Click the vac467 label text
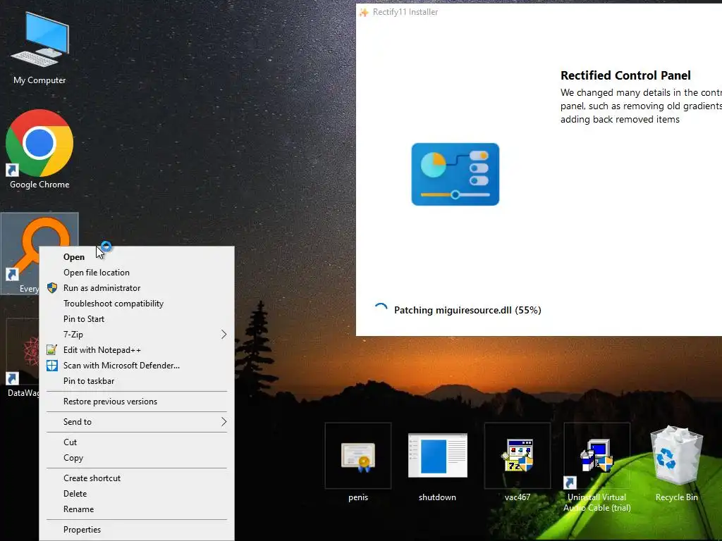 pyautogui.click(x=518, y=497)
